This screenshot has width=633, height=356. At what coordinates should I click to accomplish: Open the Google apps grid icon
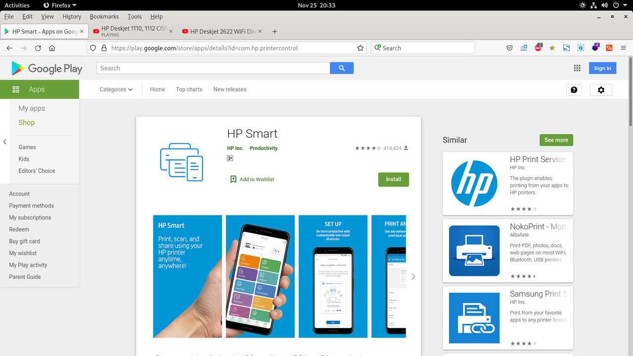click(x=577, y=68)
